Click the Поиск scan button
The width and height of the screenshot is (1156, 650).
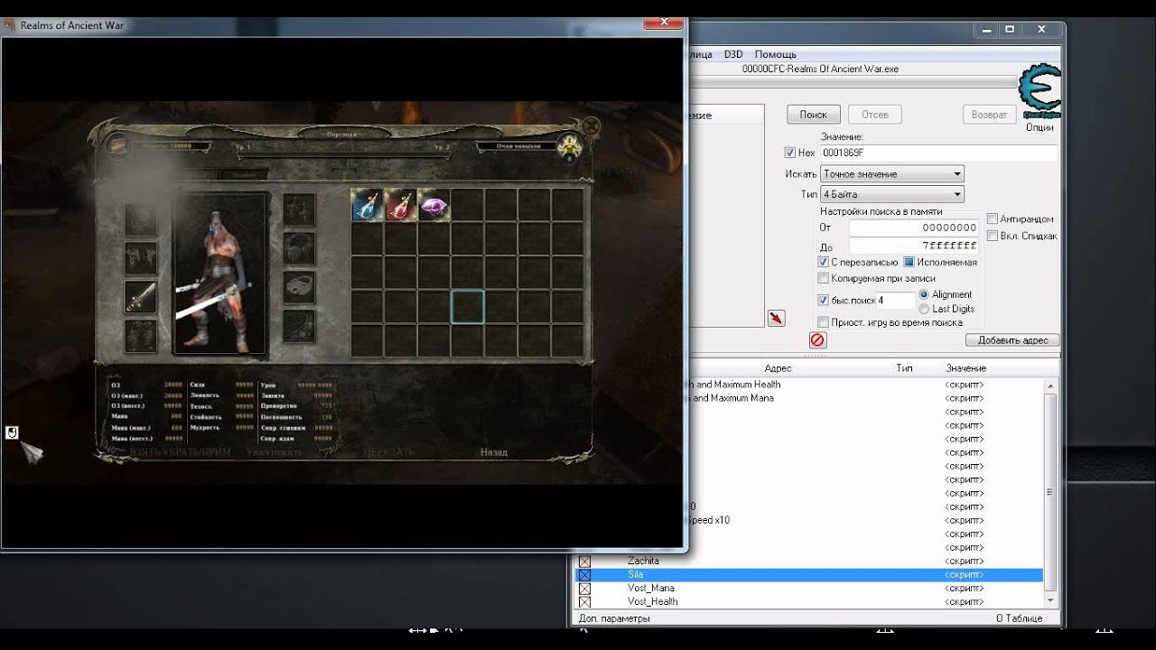[813, 115]
